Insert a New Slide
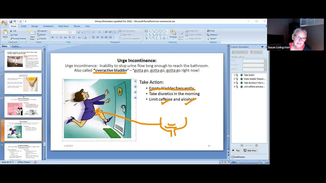326x183 pixels. coord(32,35)
